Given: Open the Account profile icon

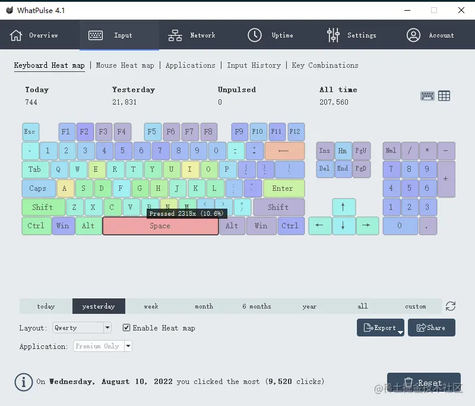Looking at the screenshot, I should (x=413, y=35).
